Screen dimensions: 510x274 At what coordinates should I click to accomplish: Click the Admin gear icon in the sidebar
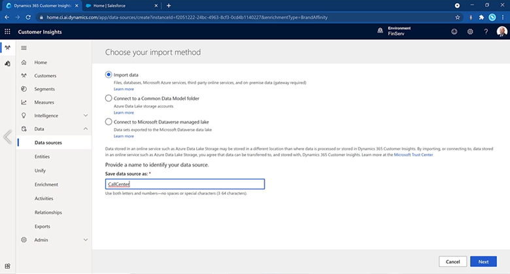click(x=24, y=240)
